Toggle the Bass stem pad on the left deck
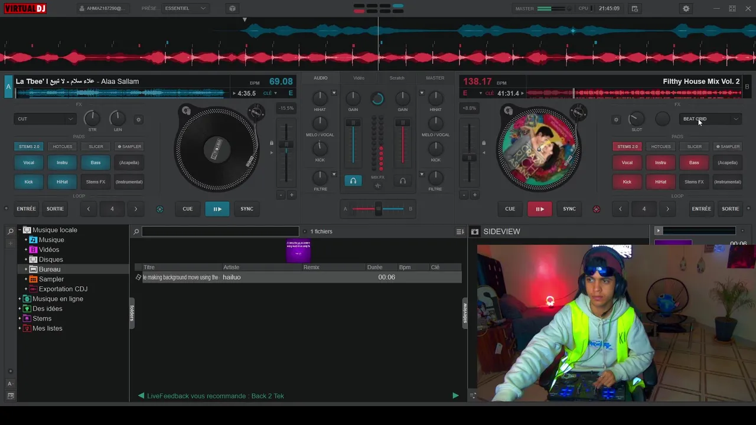 pyautogui.click(x=96, y=162)
